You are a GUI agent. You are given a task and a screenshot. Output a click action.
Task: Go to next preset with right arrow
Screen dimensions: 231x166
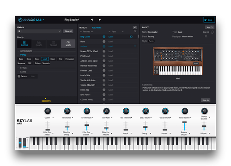click(100, 20)
